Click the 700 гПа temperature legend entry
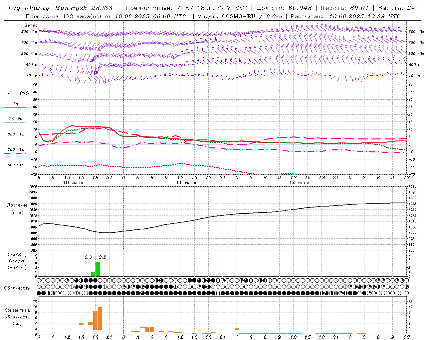The height and width of the screenshot is (340, 426). (16, 150)
